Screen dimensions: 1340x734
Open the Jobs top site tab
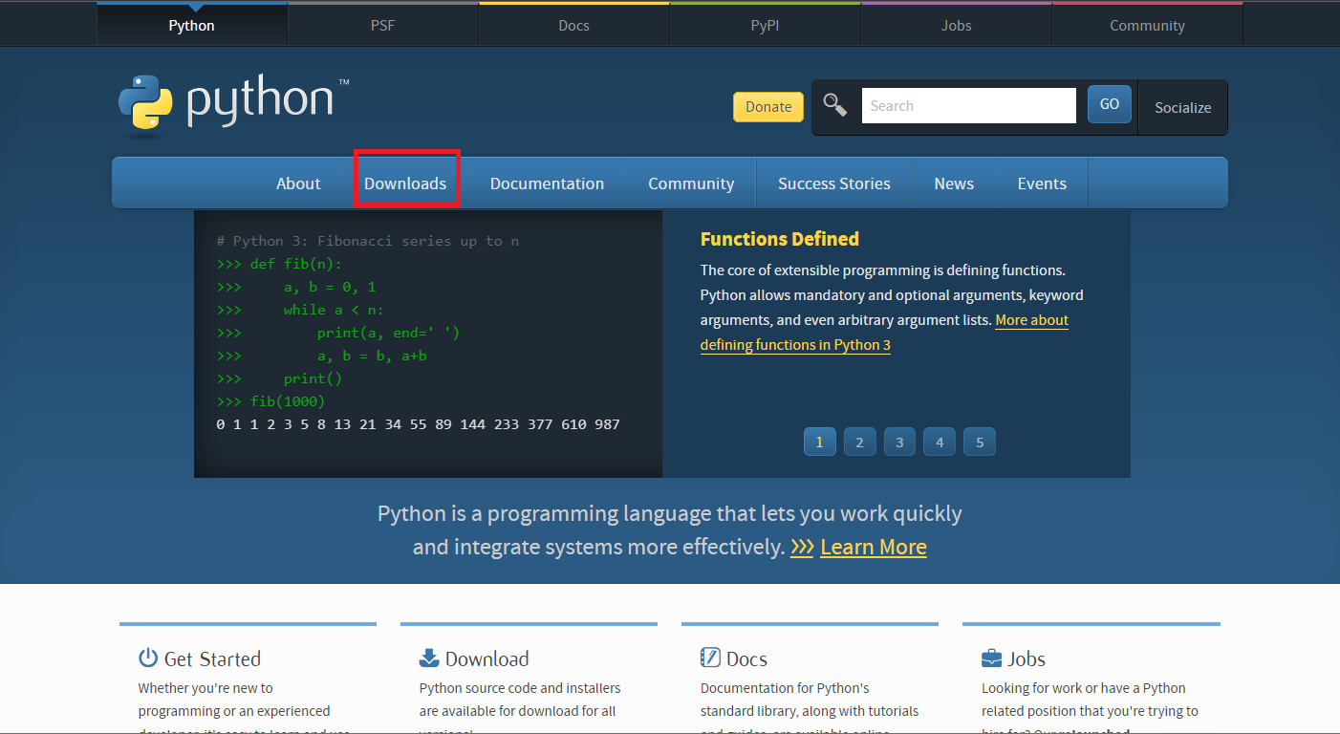[956, 25]
